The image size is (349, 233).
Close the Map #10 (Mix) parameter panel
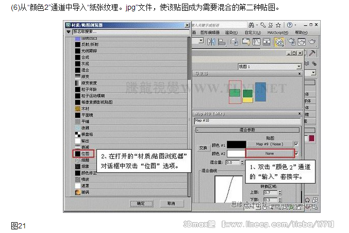[x=300, y=113]
